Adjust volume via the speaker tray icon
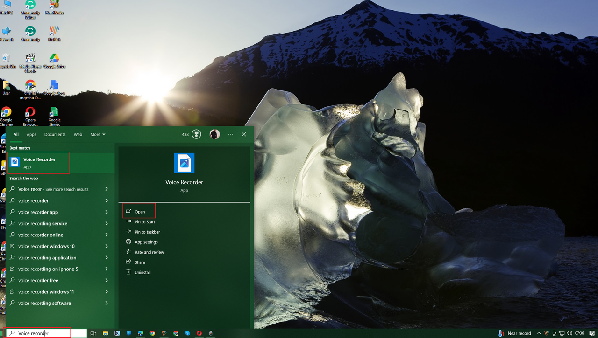 tap(570, 333)
